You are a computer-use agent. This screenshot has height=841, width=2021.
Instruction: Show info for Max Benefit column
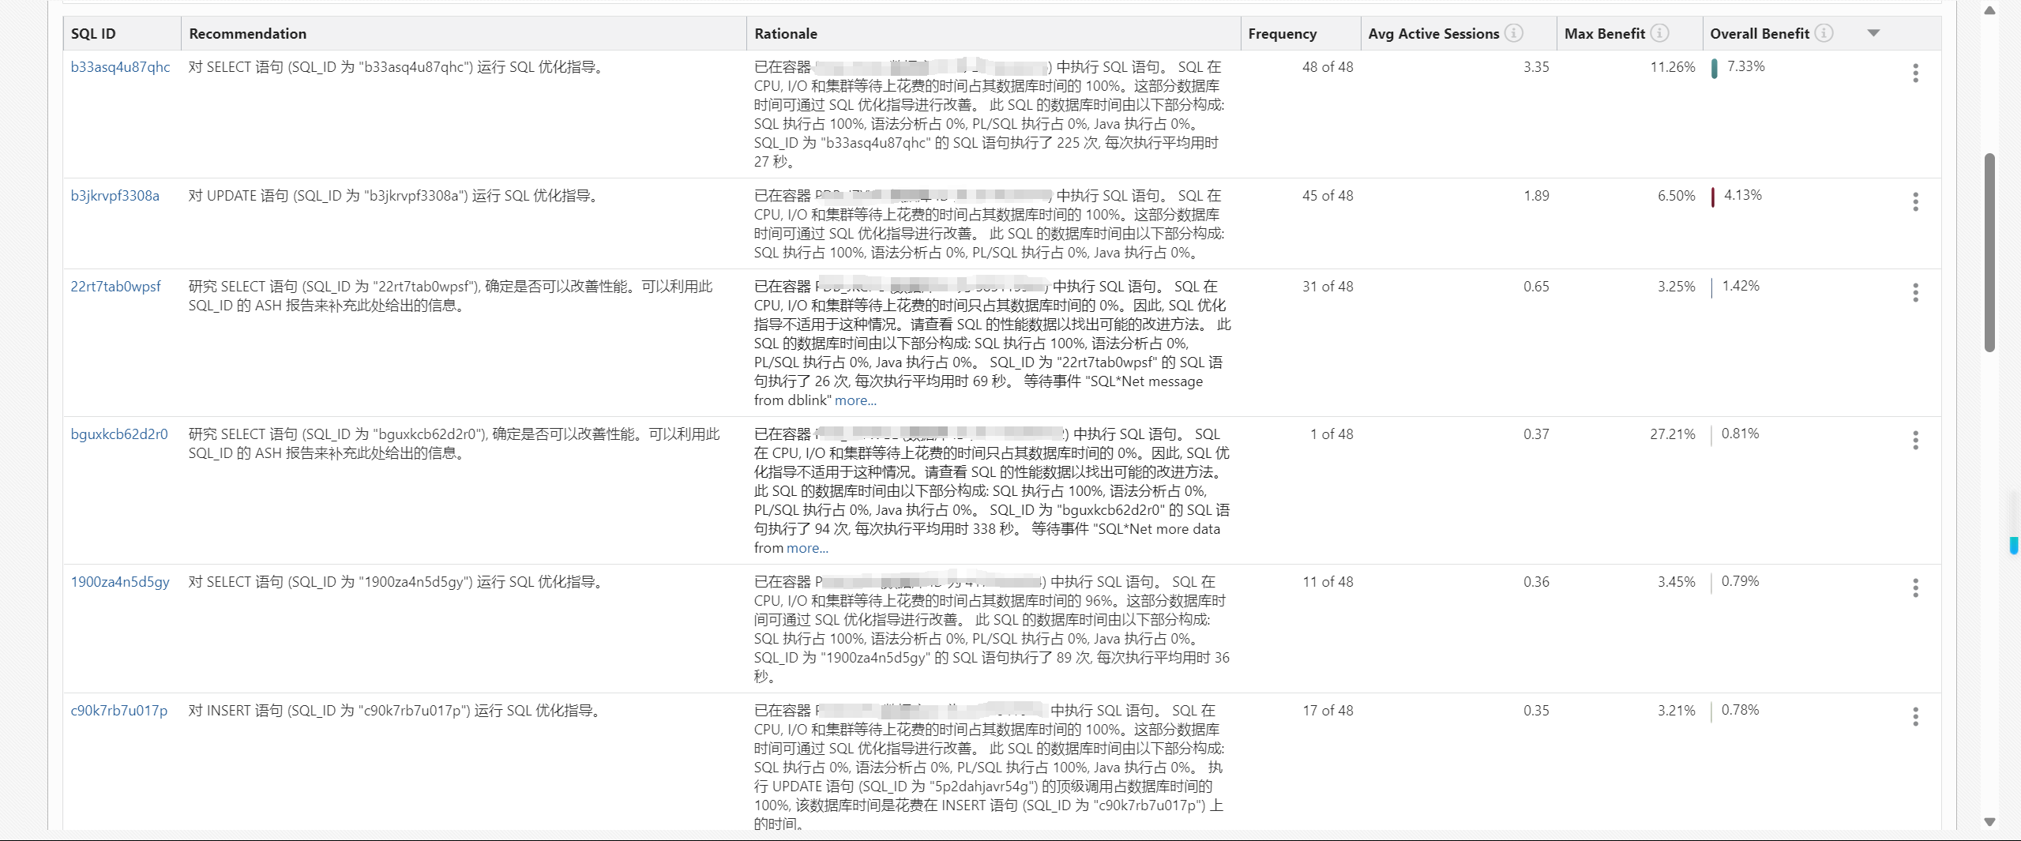(x=1659, y=33)
